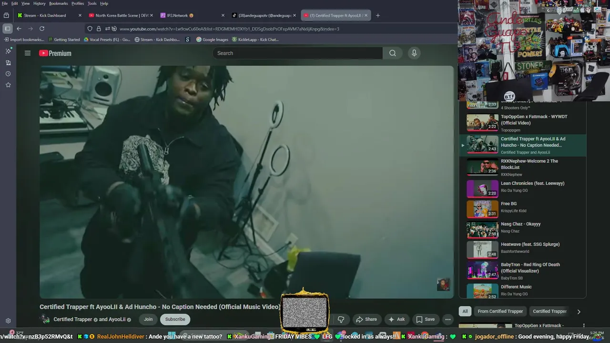Image resolution: width=610 pixels, height=343 pixels.
Task: Switch to andeguapotv TikTok tab
Action: tap(264, 15)
